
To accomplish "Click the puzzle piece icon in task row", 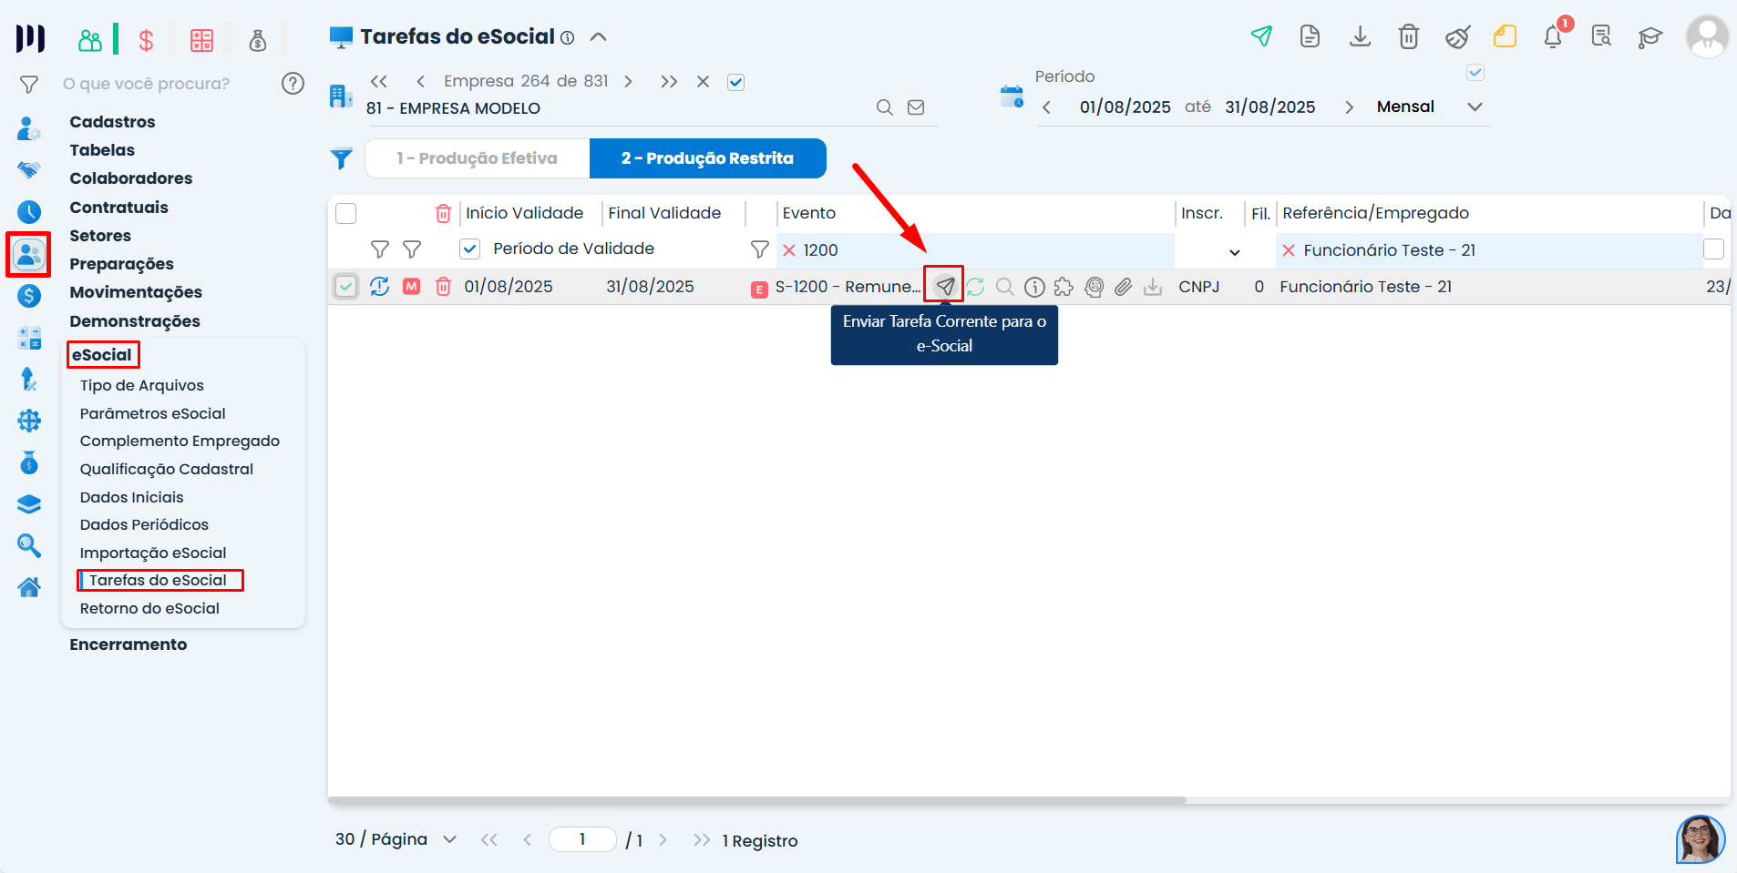I will coord(1064,287).
